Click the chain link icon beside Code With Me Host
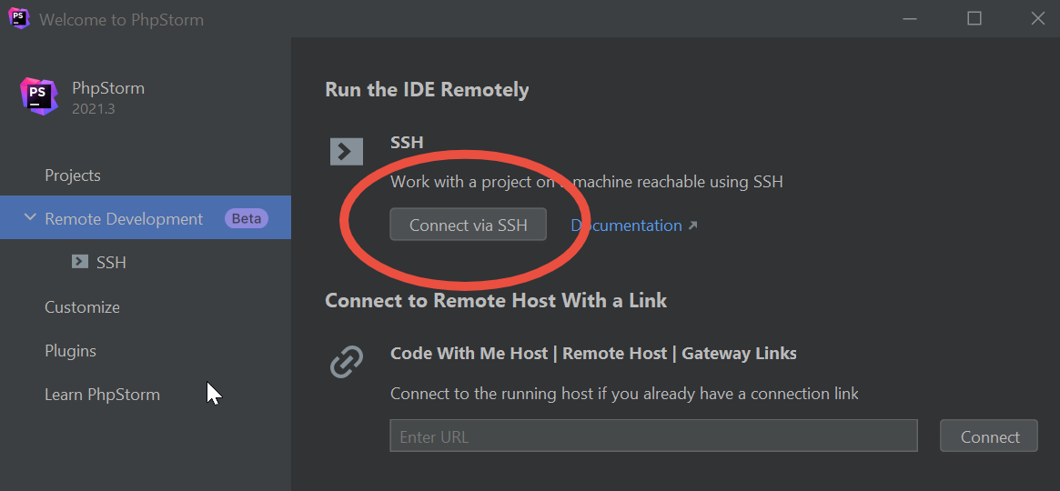Viewport: 1060px width, 491px height. (x=347, y=361)
